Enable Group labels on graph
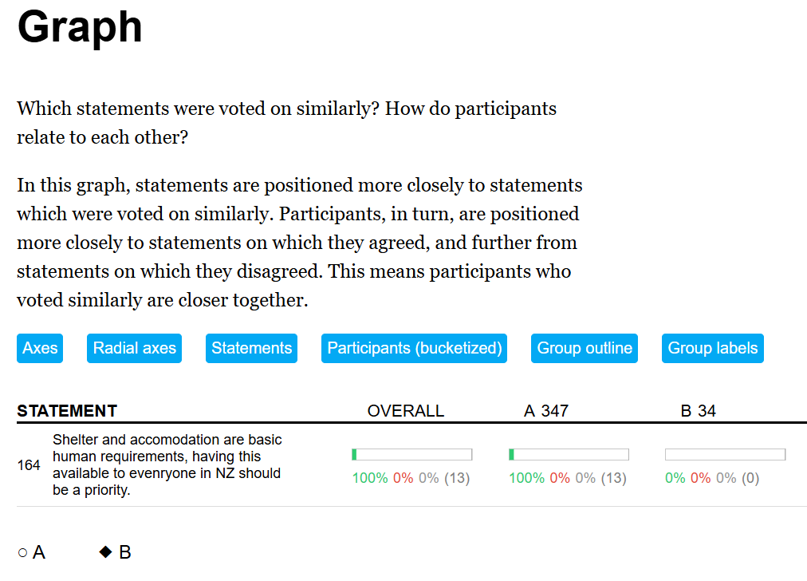 click(712, 348)
